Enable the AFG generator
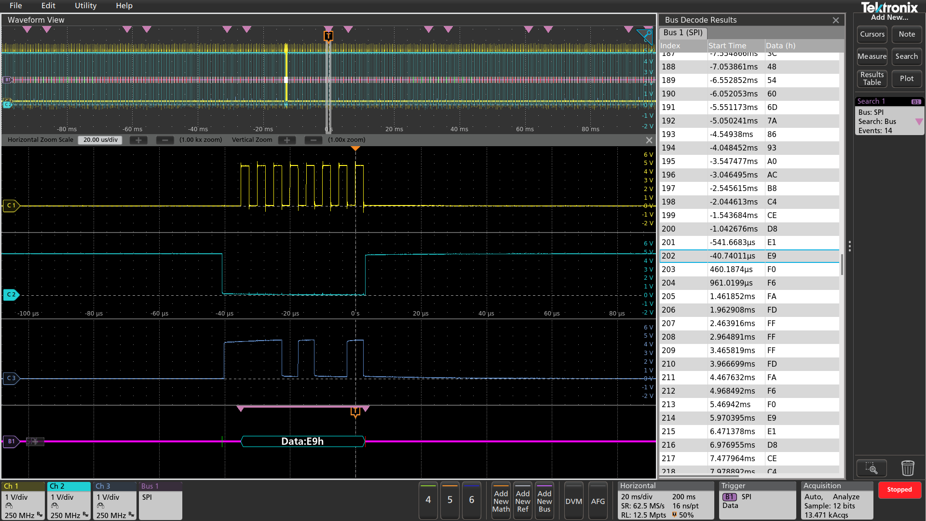 tap(598, 501)
